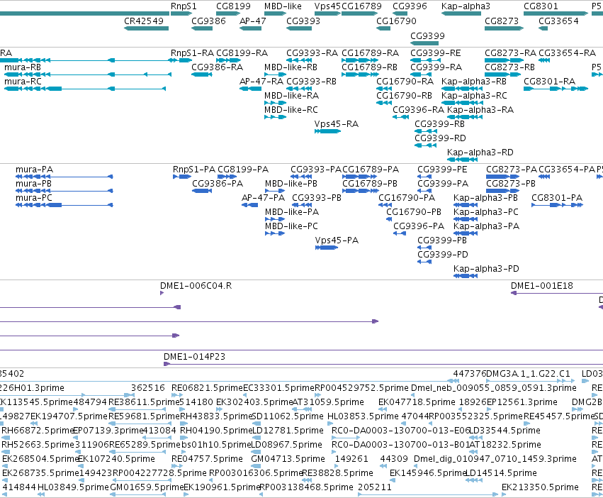Select the HL03853.5prime EST
Viewport: 603px width, 498px height.
pos(330,424)
